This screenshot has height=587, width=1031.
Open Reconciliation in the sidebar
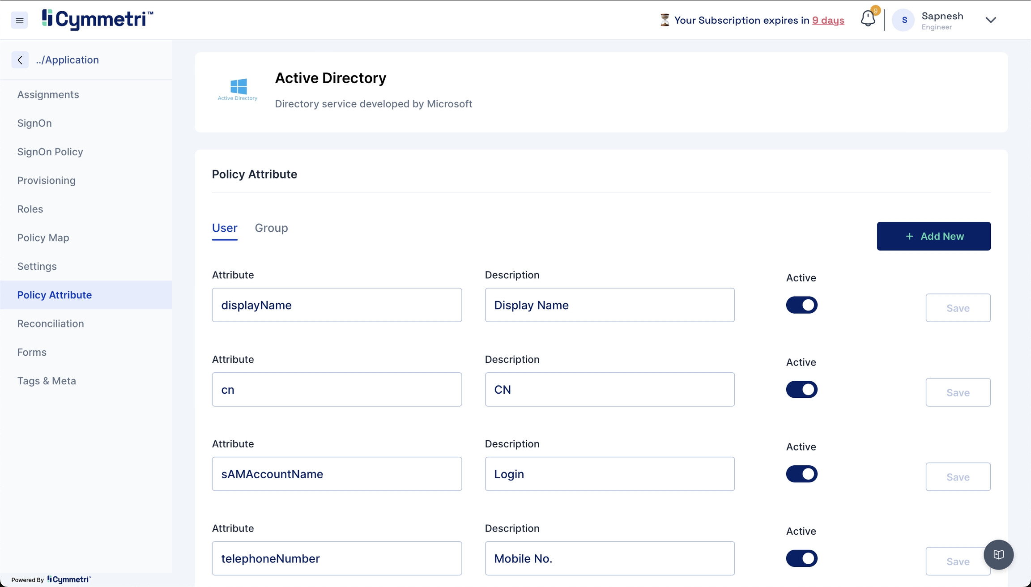(51, 323)
